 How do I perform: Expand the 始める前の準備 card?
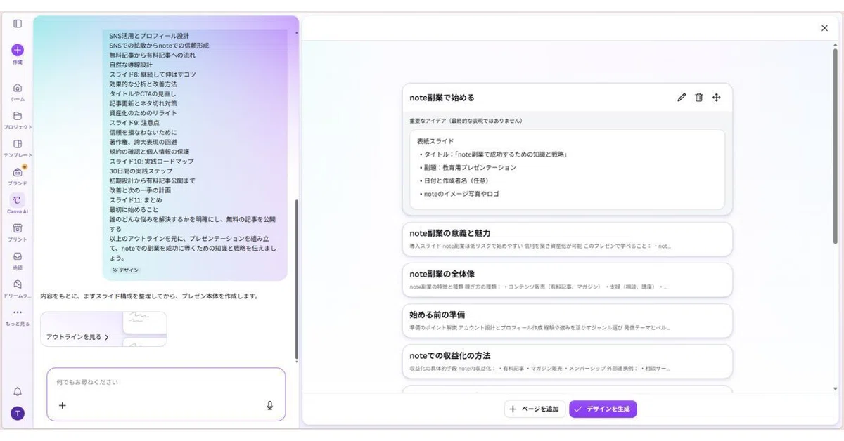click(x=568, y=321)
